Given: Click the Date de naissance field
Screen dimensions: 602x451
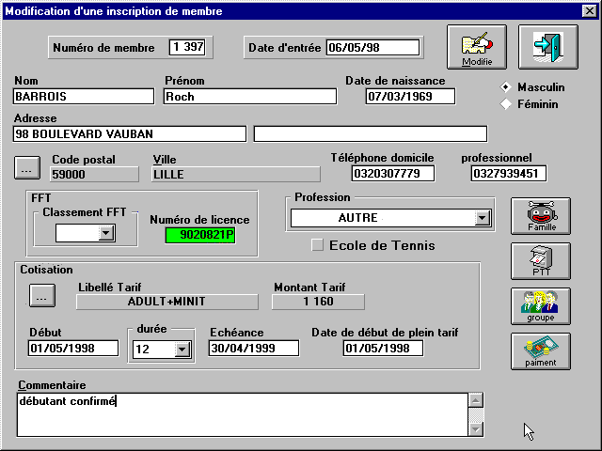Looking at the screenshot, I should [x=410, y=96].
